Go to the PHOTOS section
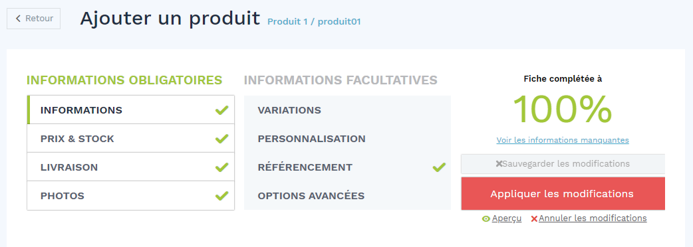The width and height of the screenshot is (693, 247). (131, 195)
